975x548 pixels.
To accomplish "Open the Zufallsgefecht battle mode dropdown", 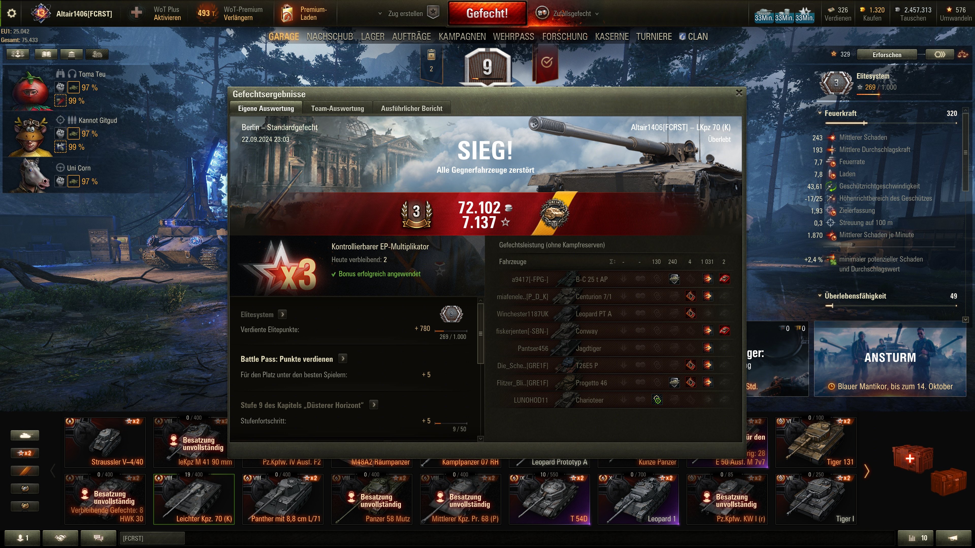I will click(567, 14).
